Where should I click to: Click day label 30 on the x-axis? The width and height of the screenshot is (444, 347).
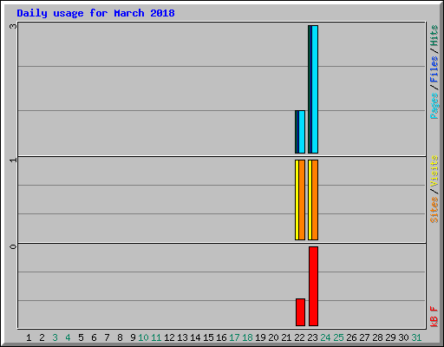coord(403,337)
